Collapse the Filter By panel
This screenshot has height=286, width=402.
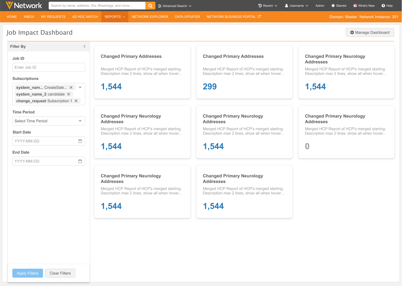click(85, 46)
